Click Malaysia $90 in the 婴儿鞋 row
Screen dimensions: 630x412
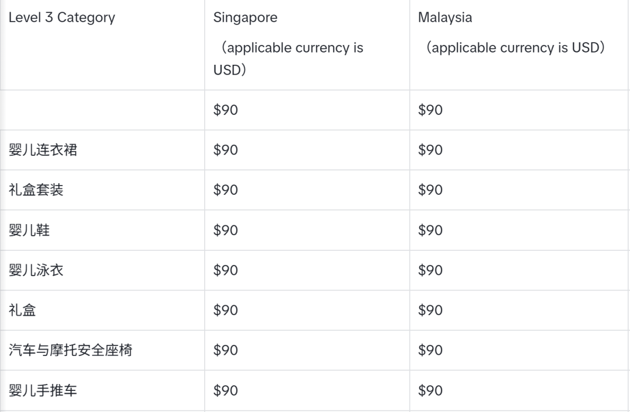coord(430,230)
